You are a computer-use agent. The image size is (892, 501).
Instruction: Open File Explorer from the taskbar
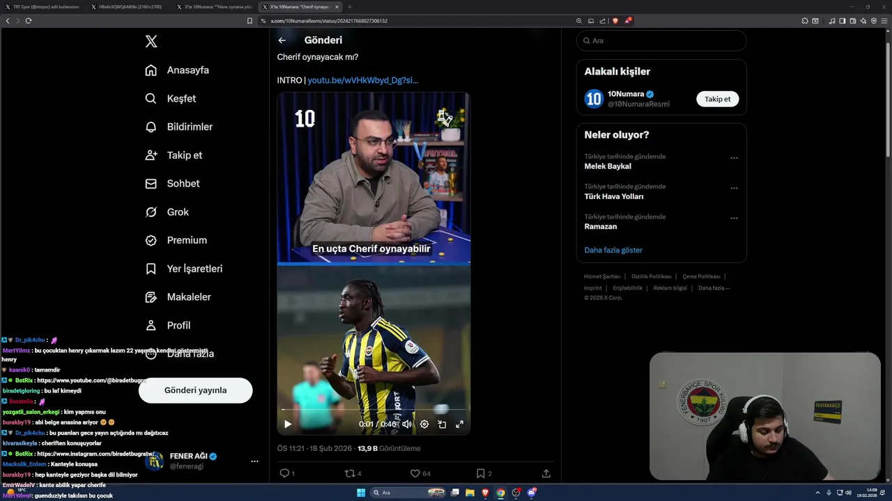[x=470, y=493]
